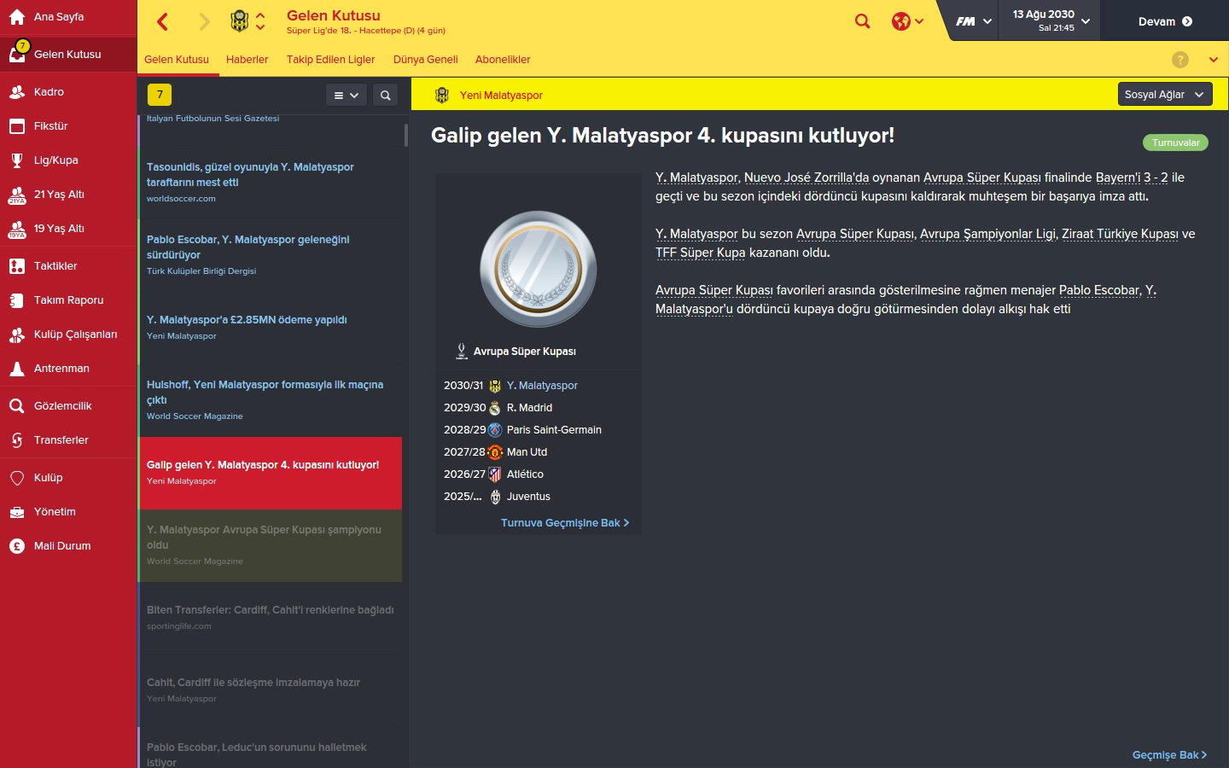Screen dimensions: 1229x768
Task: Switch to Takip Edilen Ligler tab
Action: (330, 60)
